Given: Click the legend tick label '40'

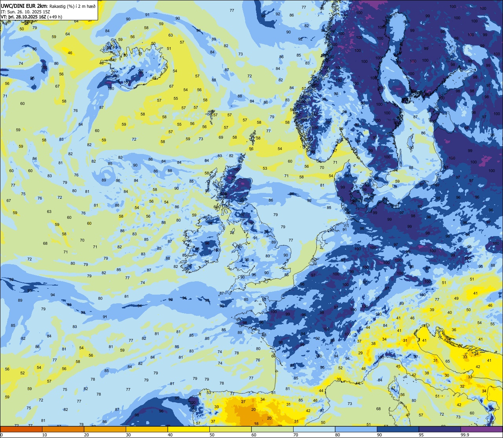Looking at the screenshot, I should 170,435.
